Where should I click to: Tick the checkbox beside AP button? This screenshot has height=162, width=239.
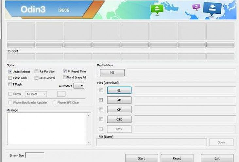tap(101, 100)
